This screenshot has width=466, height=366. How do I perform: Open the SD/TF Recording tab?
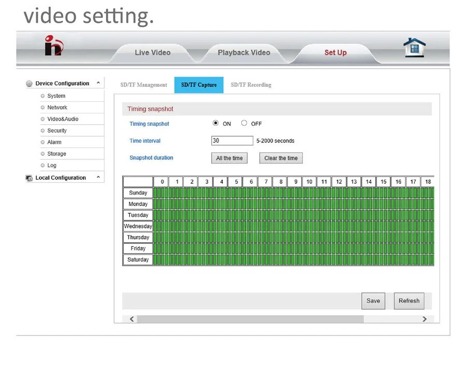click(251, 85)
